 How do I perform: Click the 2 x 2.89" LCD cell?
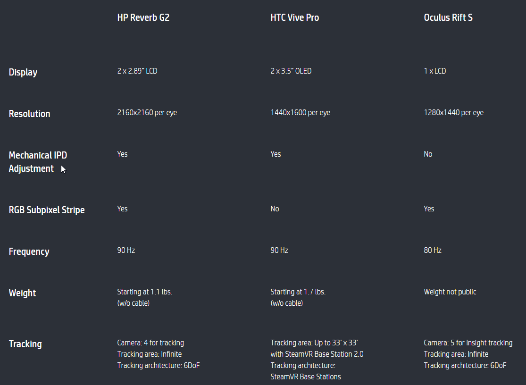click(137, 71)
